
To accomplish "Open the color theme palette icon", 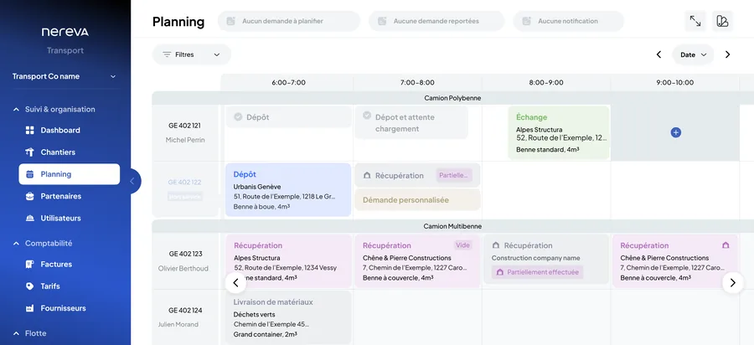I will tap(722, 21).
